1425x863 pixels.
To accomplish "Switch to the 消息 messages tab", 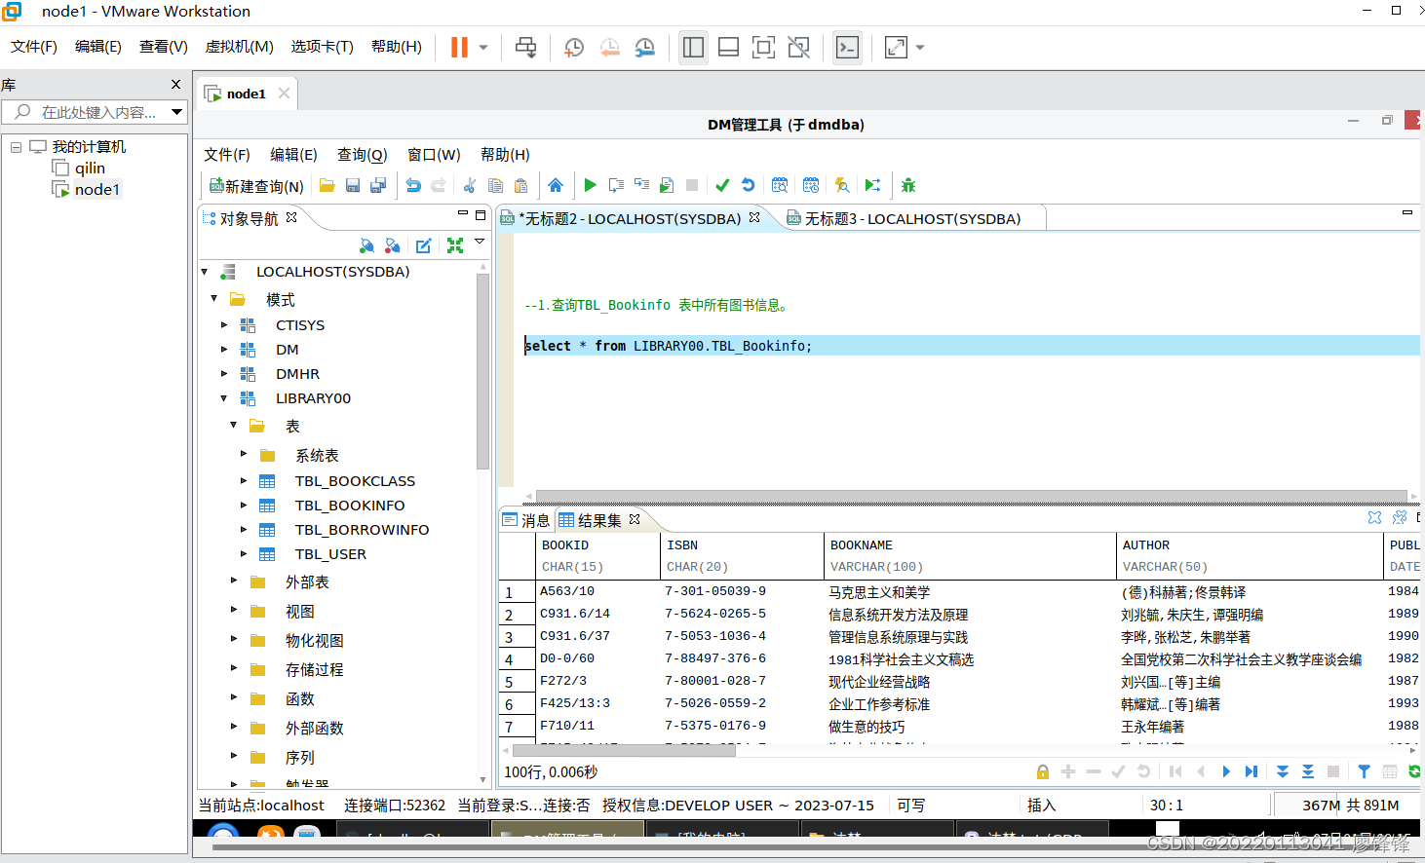I will coord(526,520).
